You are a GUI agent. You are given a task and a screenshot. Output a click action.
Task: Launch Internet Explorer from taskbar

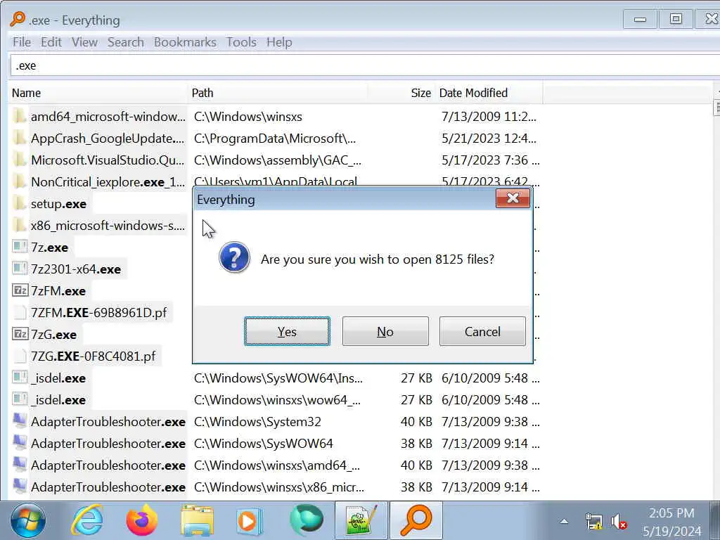pyautogui.click(x=87, y=521)
